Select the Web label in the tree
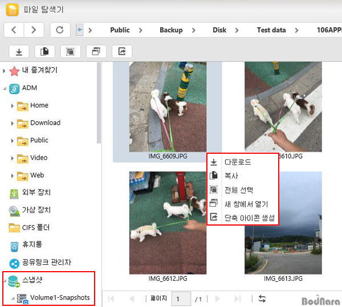Image resolution: width=342 pixels, height=307 pixels. coord(37,175)
